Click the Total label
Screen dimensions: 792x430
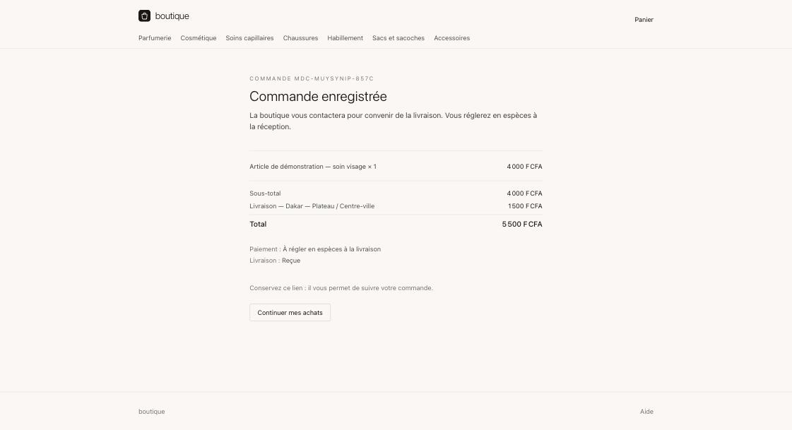click(258, 224)
